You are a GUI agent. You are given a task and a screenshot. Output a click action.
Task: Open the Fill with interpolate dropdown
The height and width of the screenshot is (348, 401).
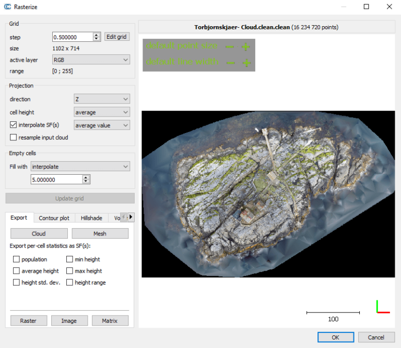(x=80, y=166)
